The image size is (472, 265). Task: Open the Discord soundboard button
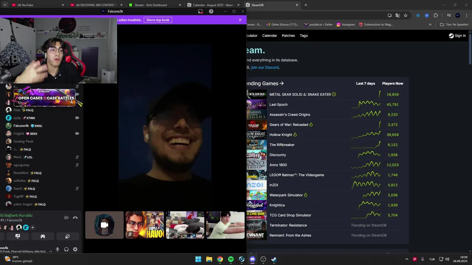tap(68, 236)
